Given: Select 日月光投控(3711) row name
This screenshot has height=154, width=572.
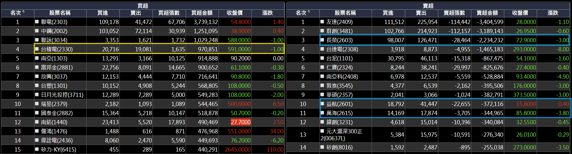Looking at the screenshot, I should 62,95.
